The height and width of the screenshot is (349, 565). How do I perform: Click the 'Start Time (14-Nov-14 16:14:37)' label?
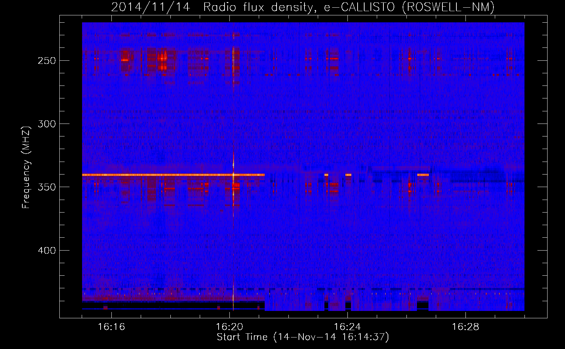pyautogui.click(x=303, y=337)
